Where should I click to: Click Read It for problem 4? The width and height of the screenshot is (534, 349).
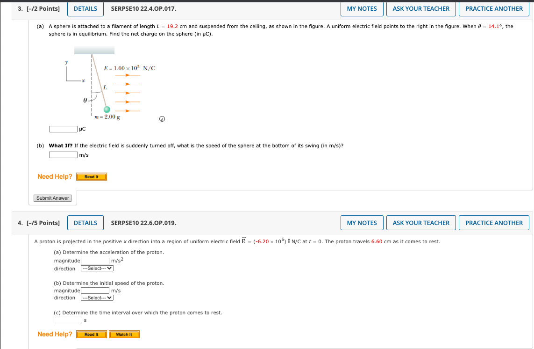(x=92, y=334)
